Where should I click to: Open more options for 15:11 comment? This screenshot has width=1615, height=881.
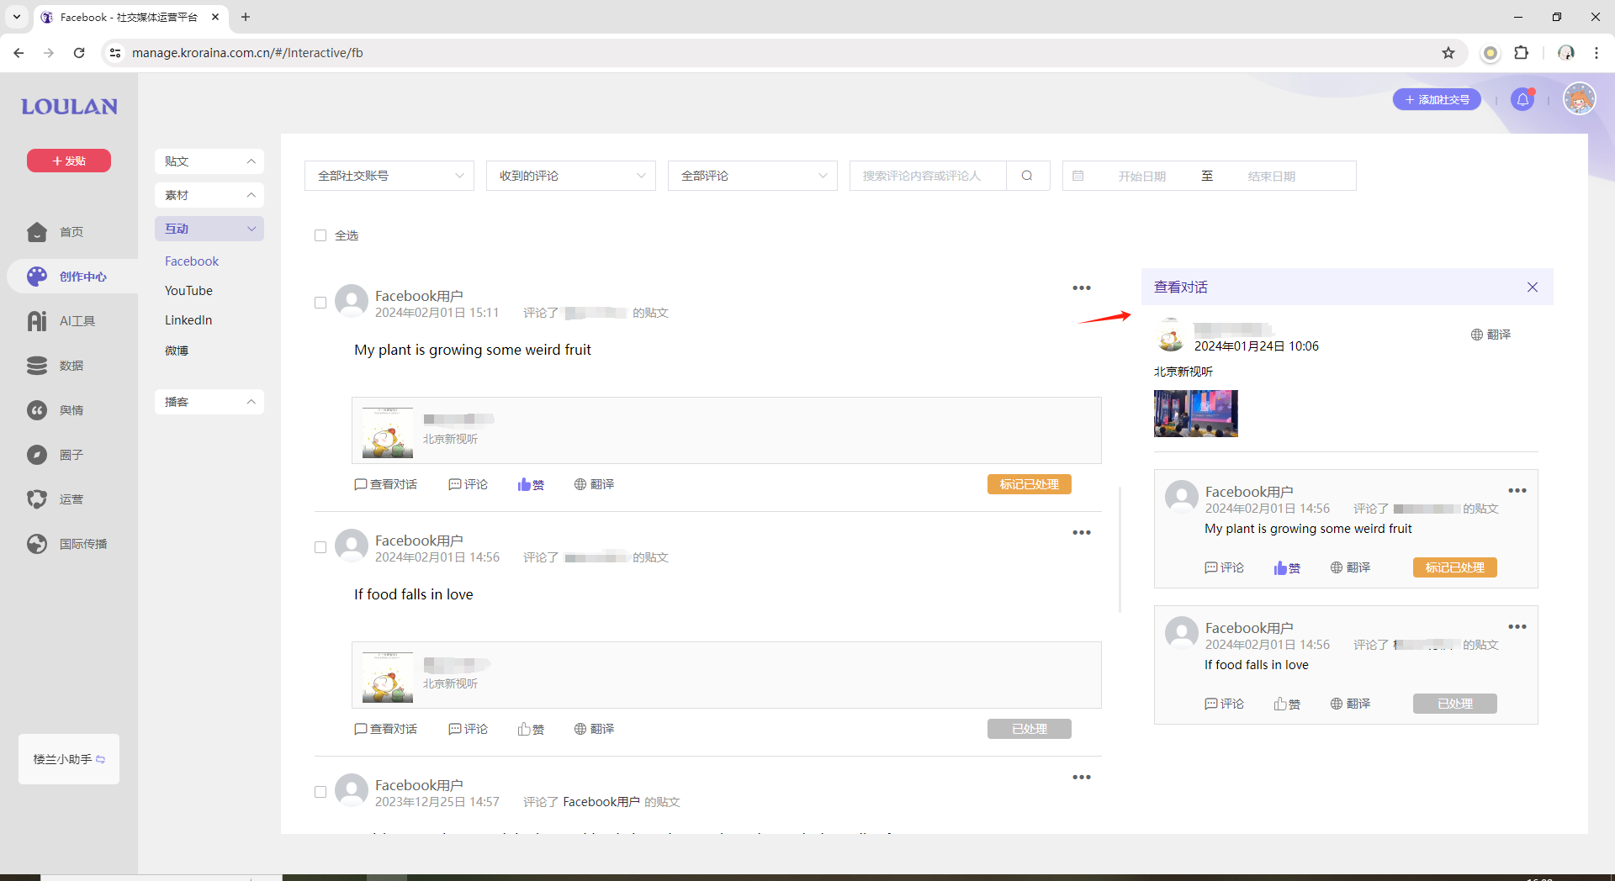[x=1082, y=288]
